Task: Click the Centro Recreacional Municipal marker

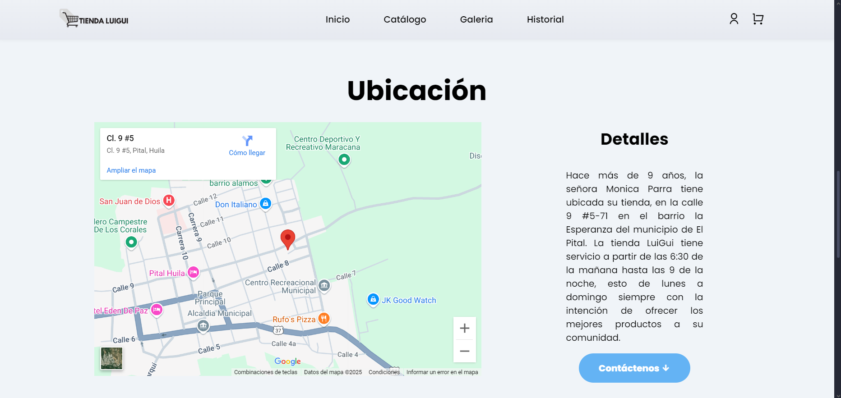Action: [324, 285]
